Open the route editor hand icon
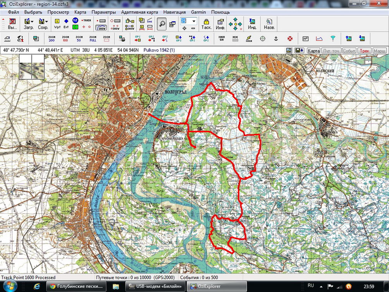The width and height of the screenshot is (389, 292). click(130, 21)
